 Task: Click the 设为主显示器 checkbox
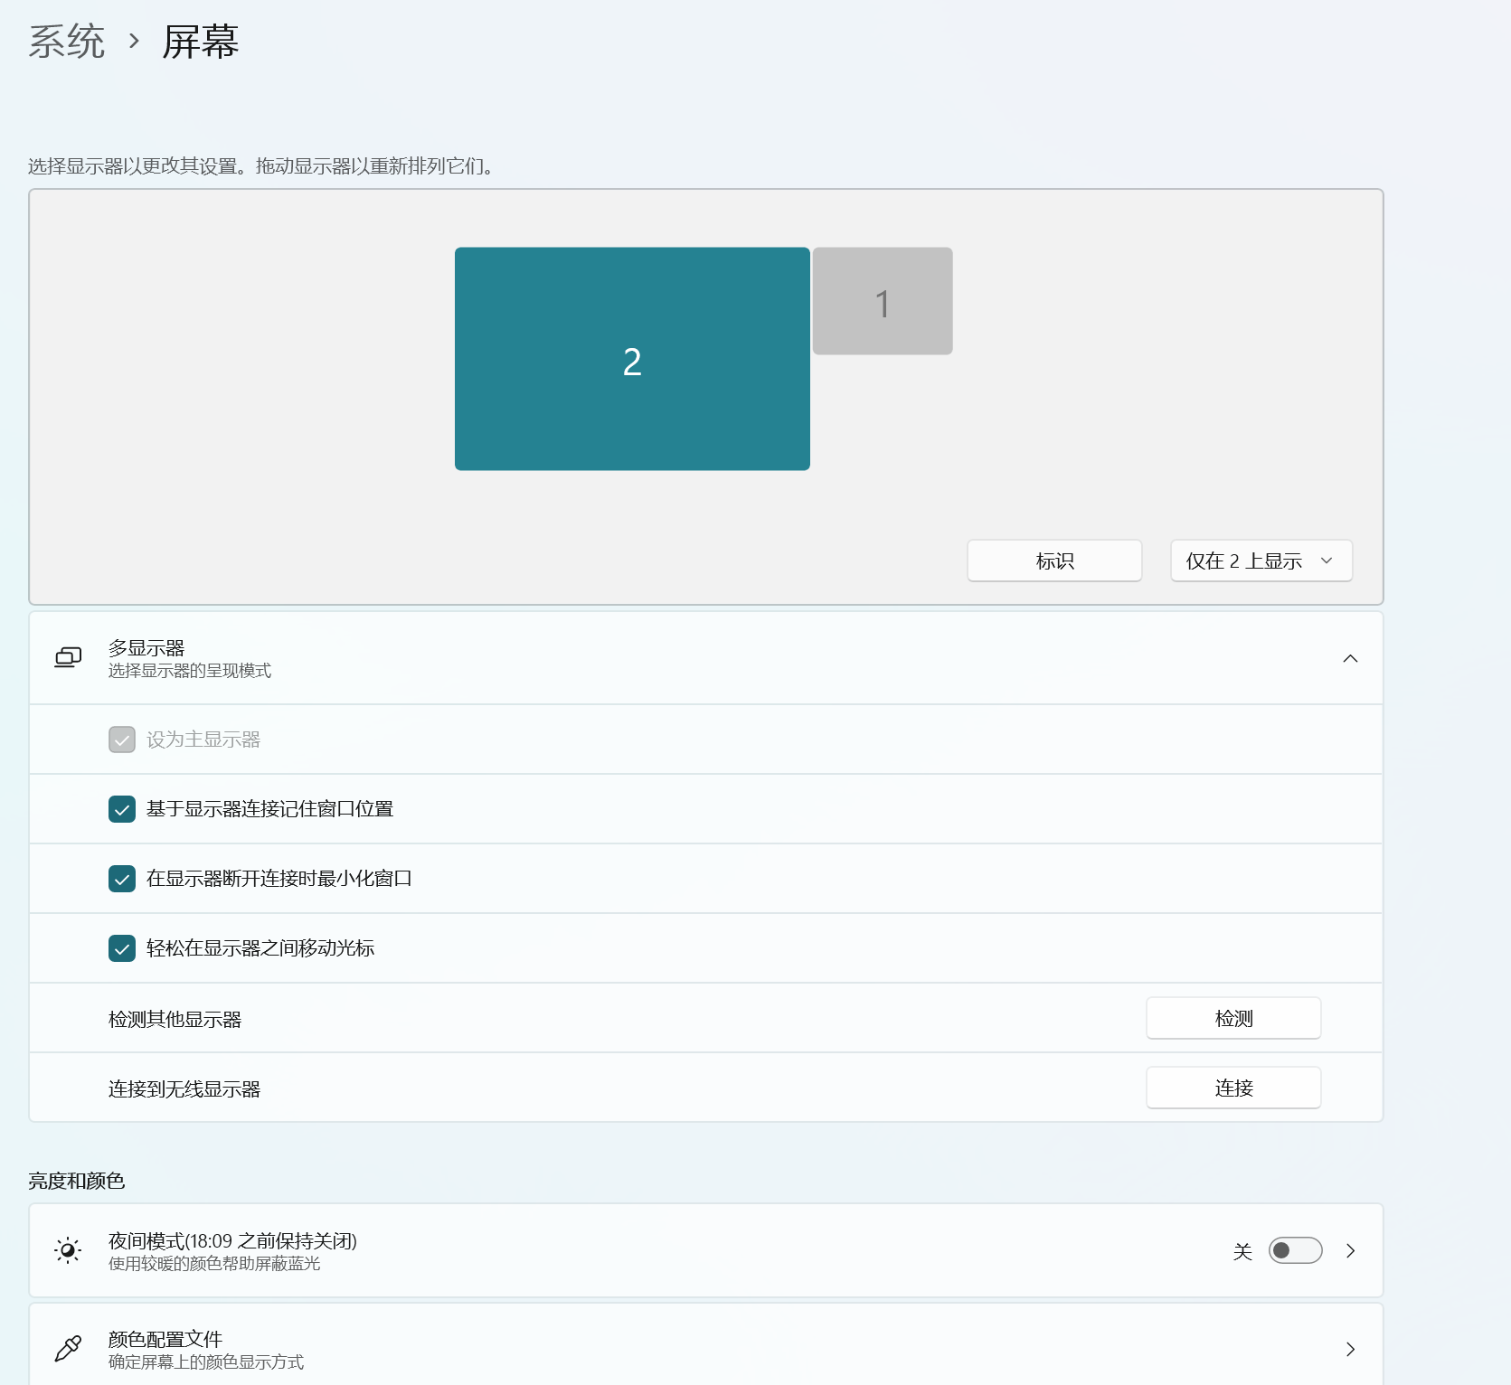[x=122, y=740]
